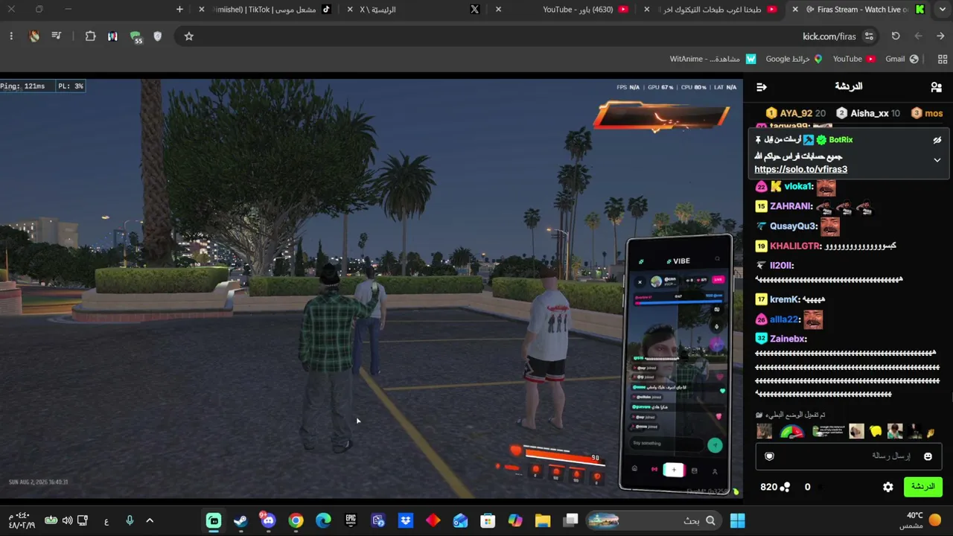Open the browser profile avatar

(34, 36)
